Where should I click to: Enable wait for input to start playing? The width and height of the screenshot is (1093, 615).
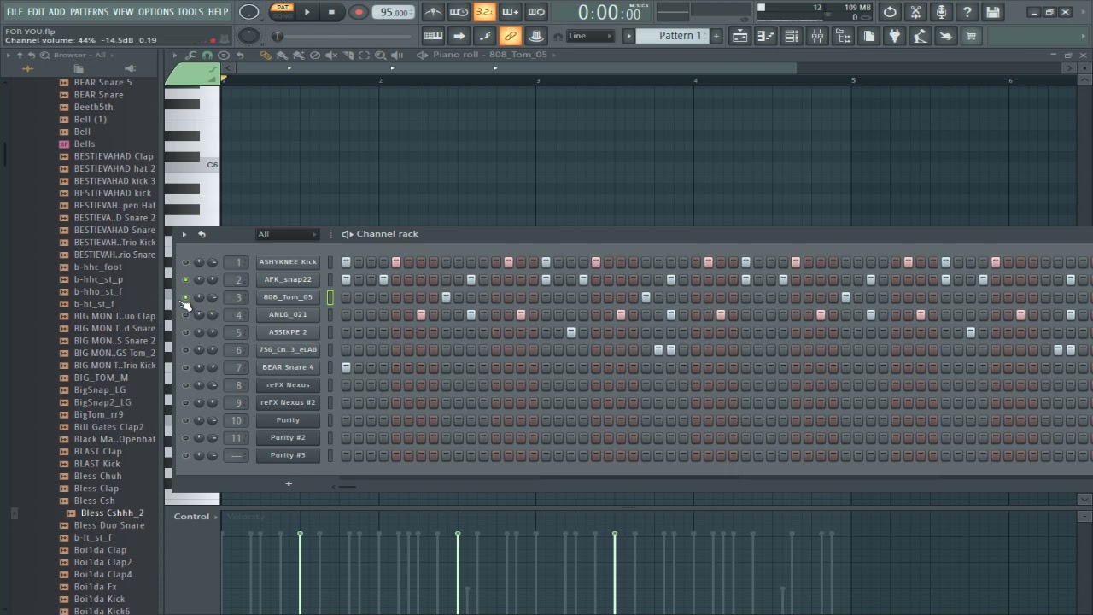(459, 12)
